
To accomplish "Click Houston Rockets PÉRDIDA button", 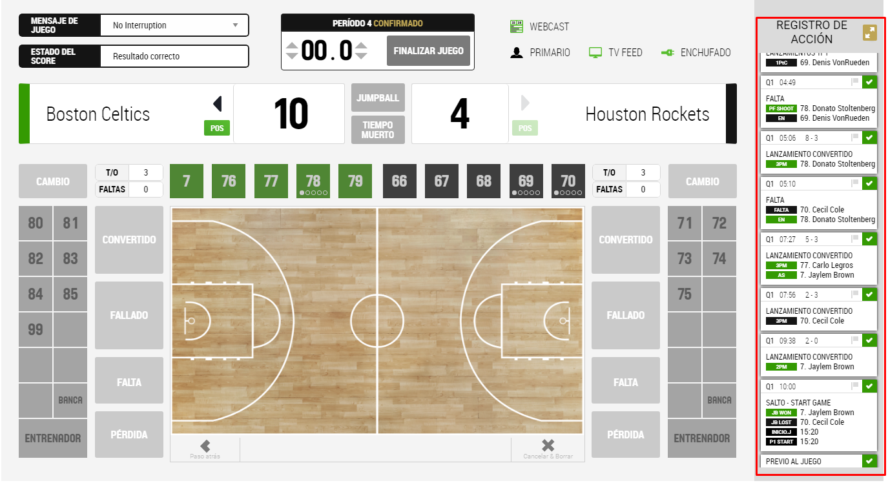I will point(626,435).
